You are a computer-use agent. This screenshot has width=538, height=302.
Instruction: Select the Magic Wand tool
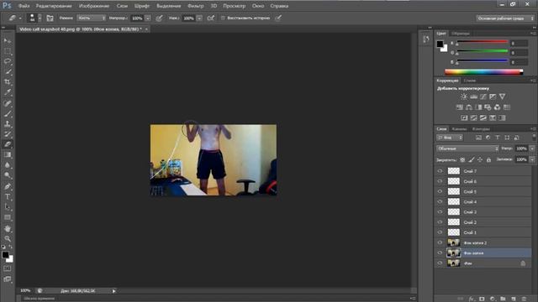[x=8, y=72]
